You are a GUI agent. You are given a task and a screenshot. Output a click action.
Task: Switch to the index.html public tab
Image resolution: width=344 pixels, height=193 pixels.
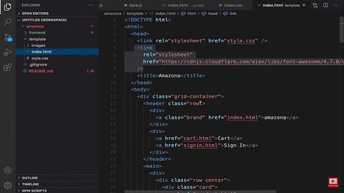(183, 5)
